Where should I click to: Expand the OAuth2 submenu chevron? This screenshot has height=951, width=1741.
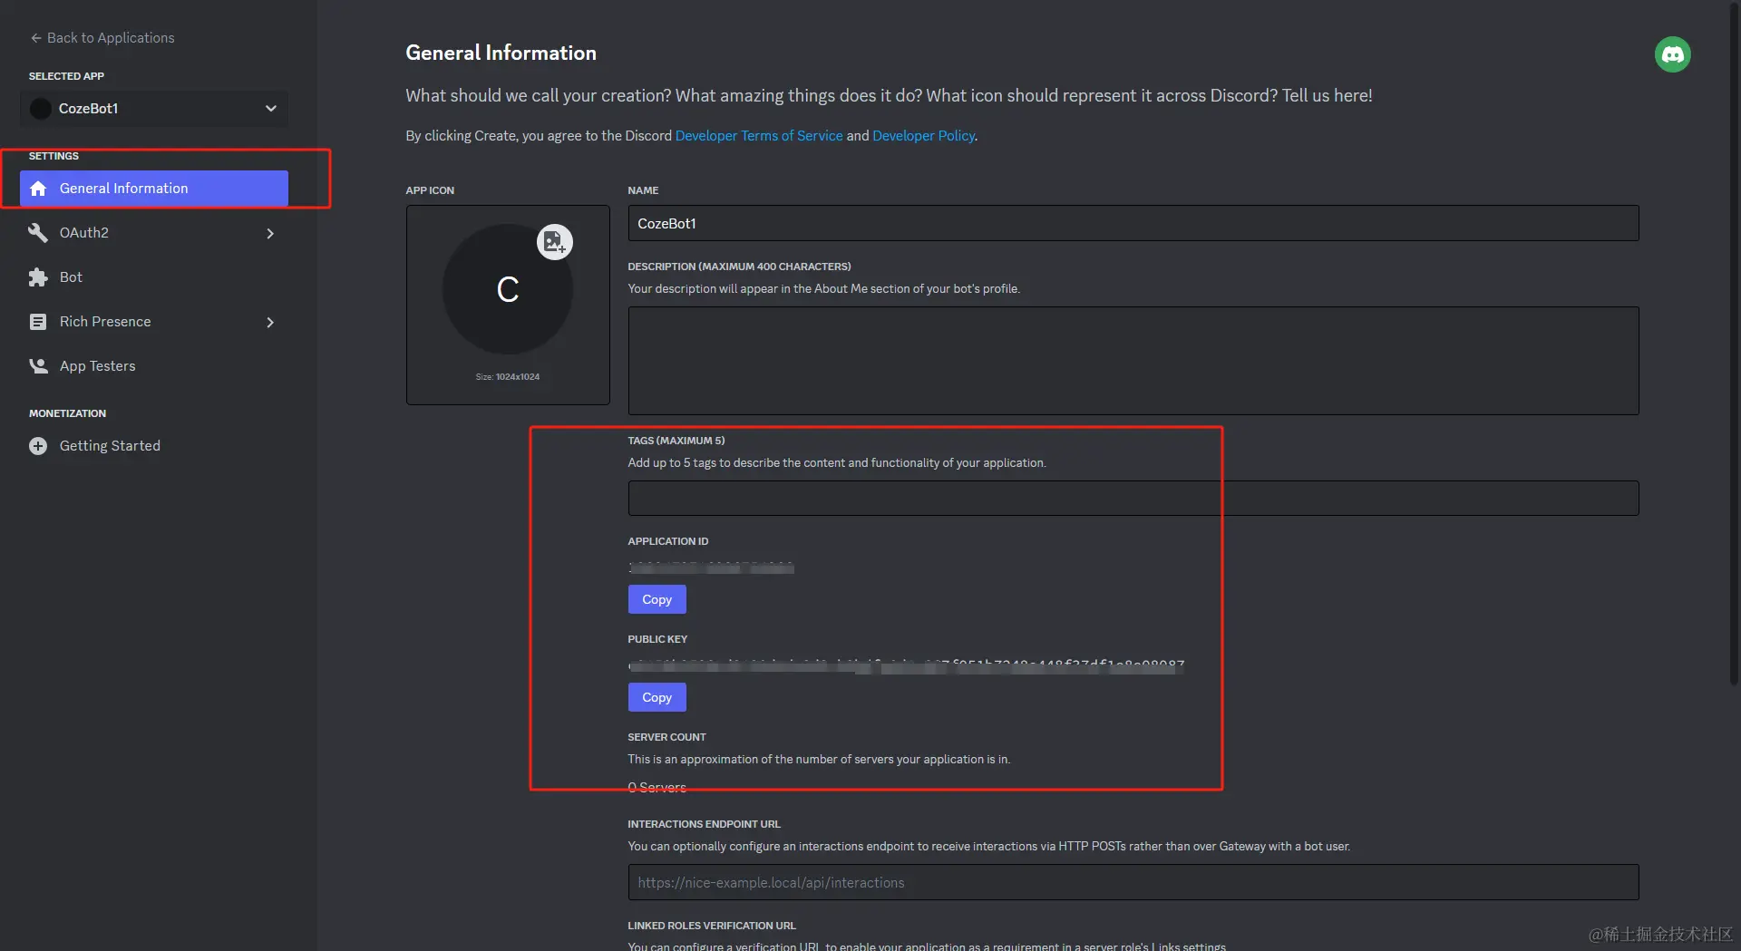270,233
